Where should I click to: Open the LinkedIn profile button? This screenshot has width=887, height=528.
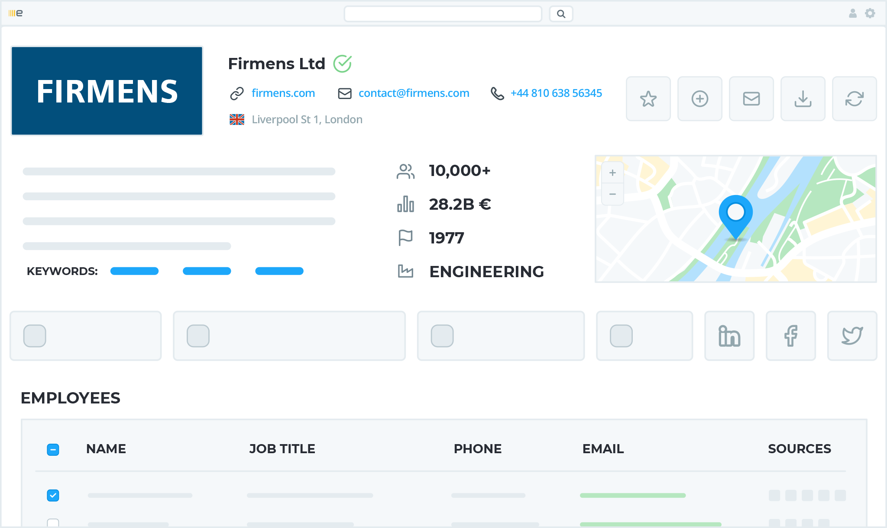point(729,336)
